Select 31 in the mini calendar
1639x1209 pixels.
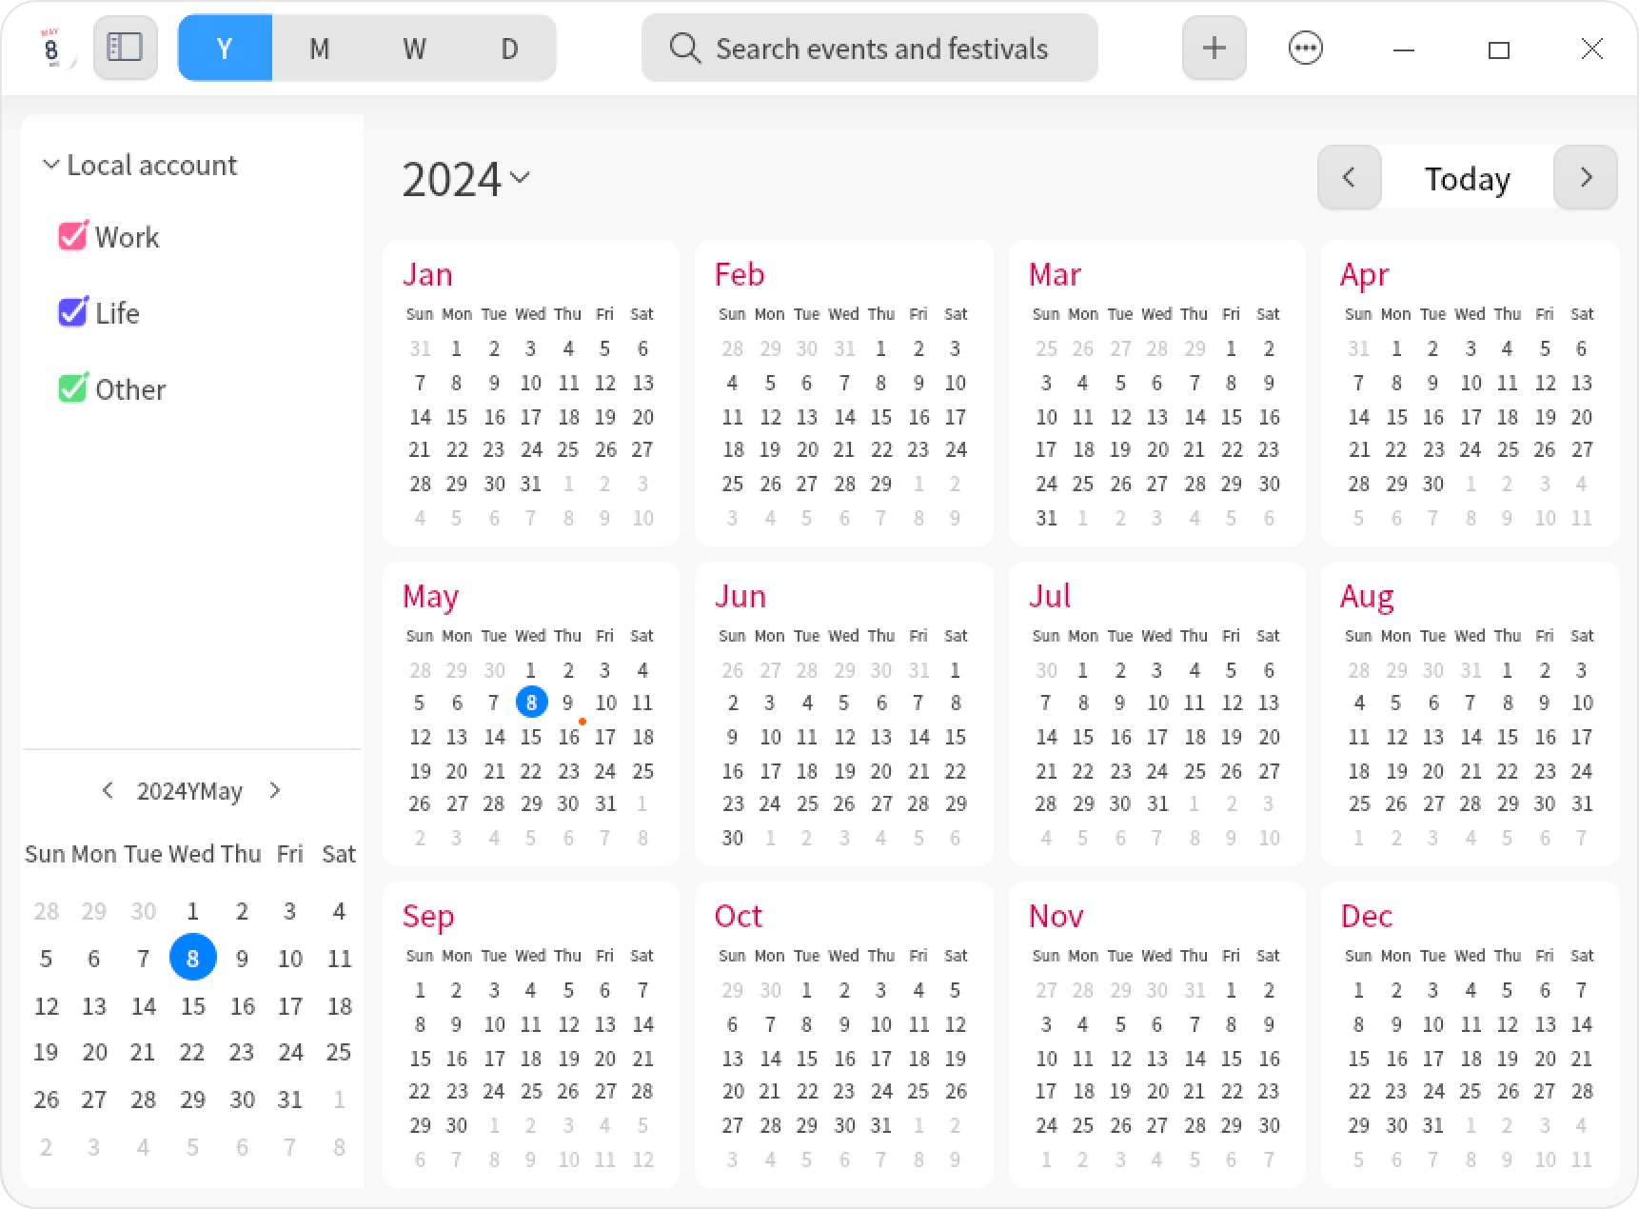point(289,1100)
